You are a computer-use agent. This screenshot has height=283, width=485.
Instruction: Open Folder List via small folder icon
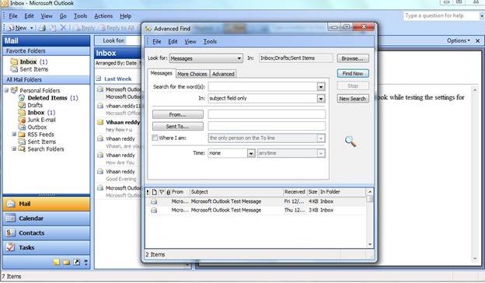tap(67, 262)
